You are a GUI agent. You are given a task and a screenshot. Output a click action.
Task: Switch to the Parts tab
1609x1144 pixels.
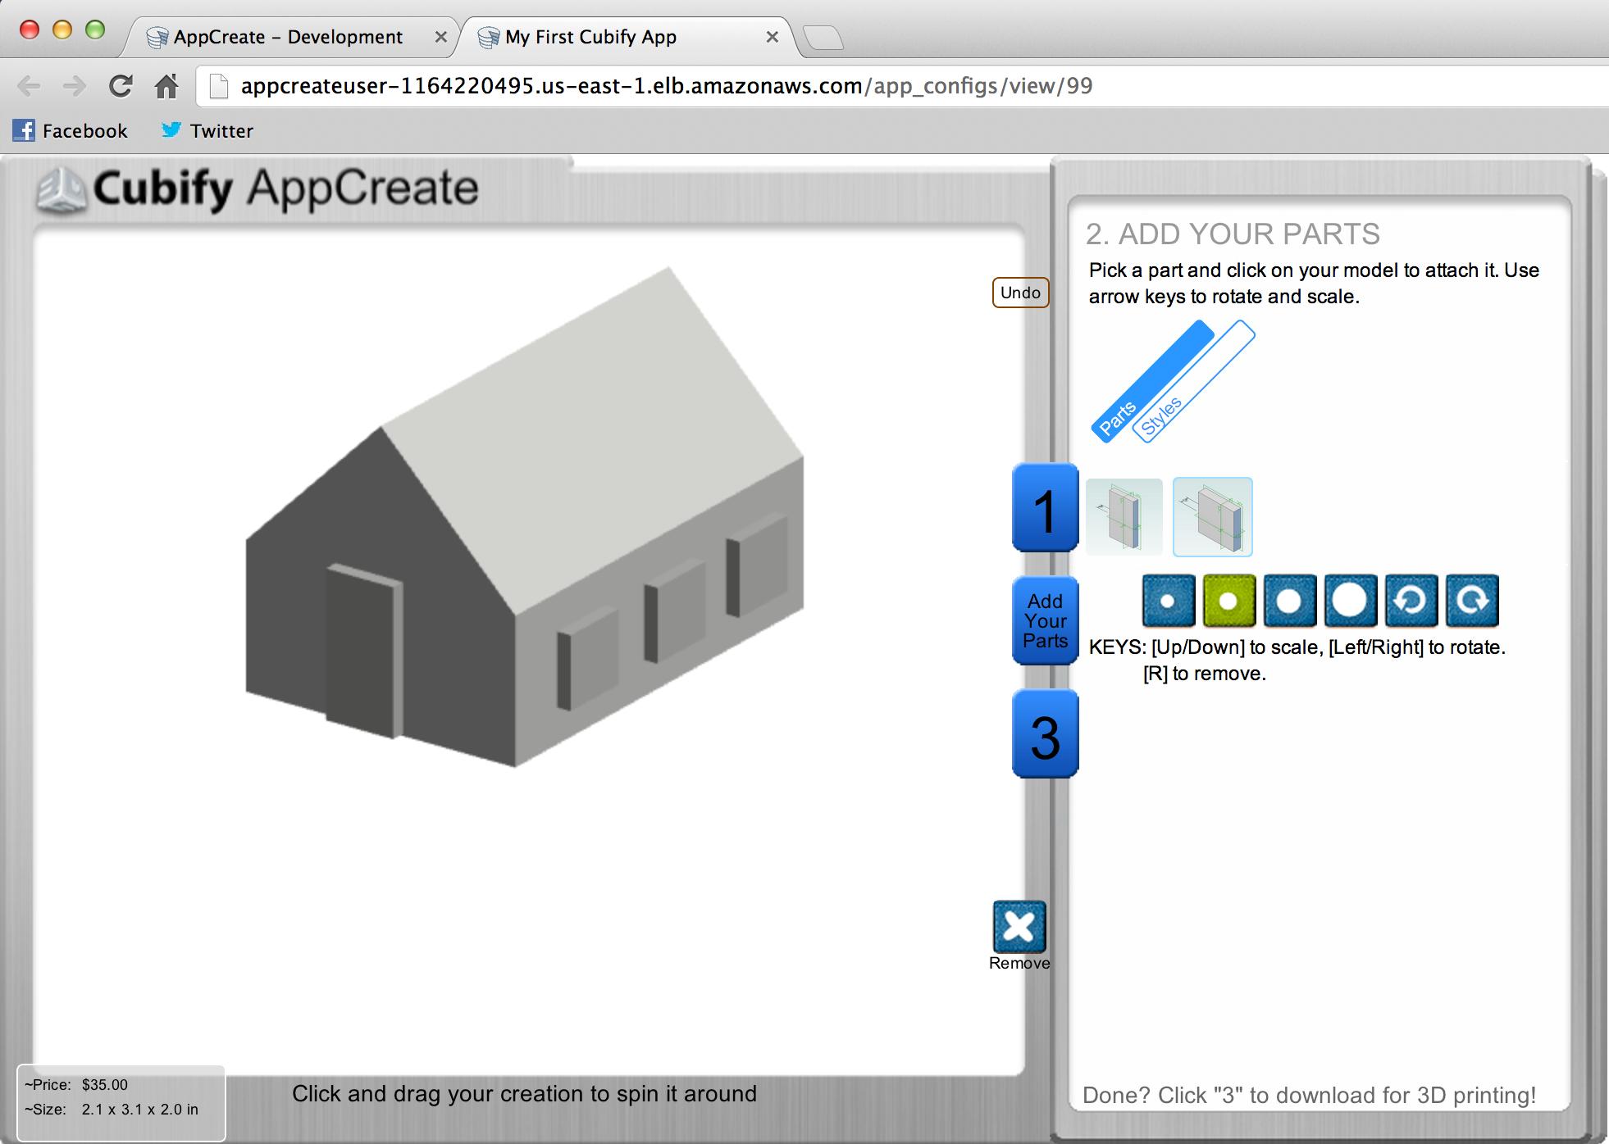(x=1151, y=381)
